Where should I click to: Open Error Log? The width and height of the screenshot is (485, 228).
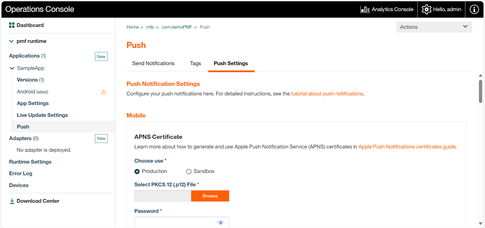coord(21,173)
